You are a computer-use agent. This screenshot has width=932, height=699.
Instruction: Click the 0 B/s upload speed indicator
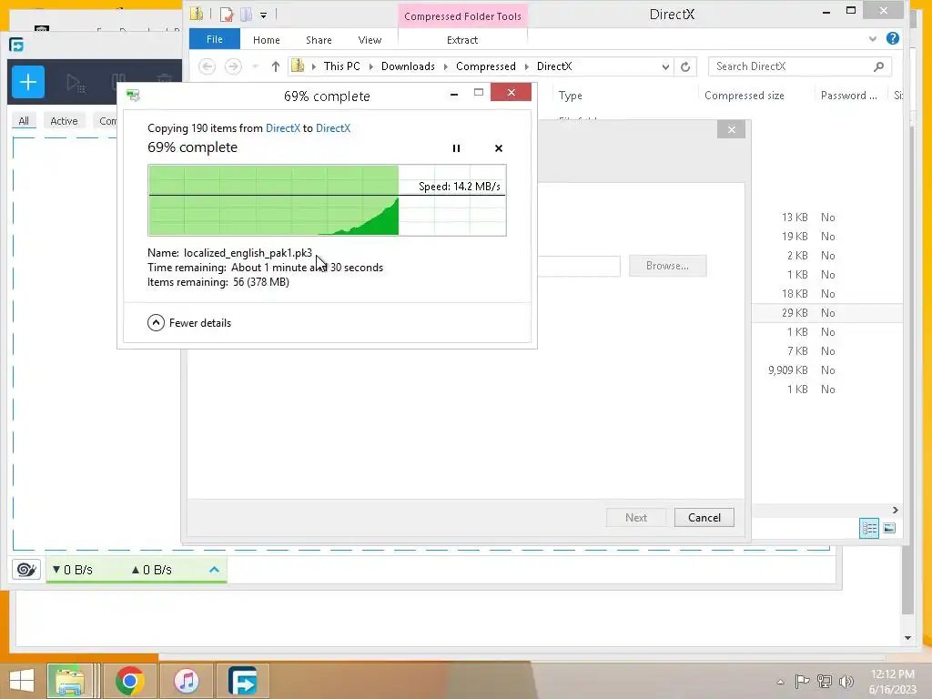point(152,570)
